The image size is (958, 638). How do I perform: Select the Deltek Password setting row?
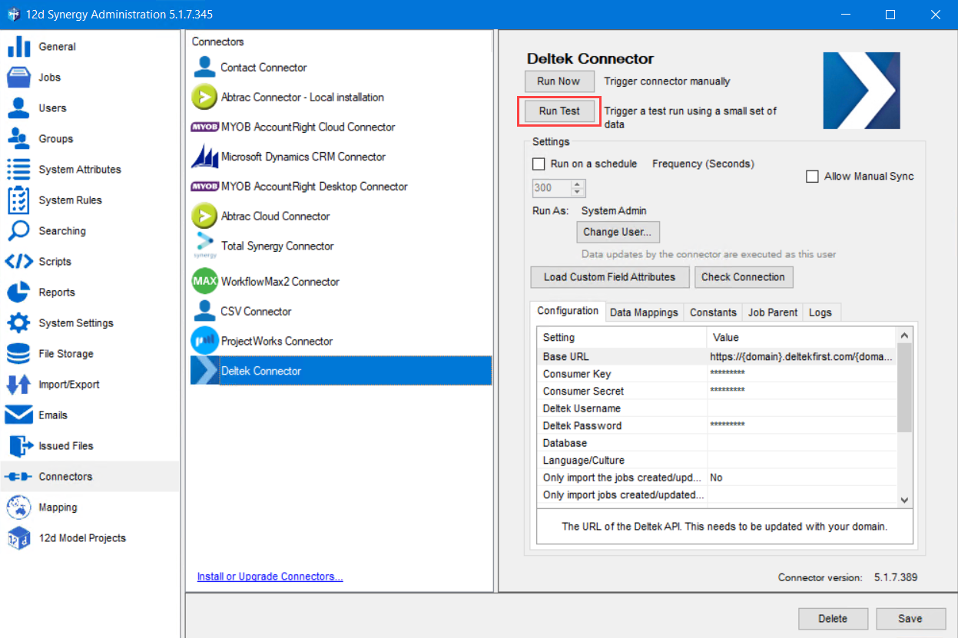point(717,426)
